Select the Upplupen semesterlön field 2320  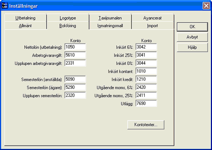(75, 95)
